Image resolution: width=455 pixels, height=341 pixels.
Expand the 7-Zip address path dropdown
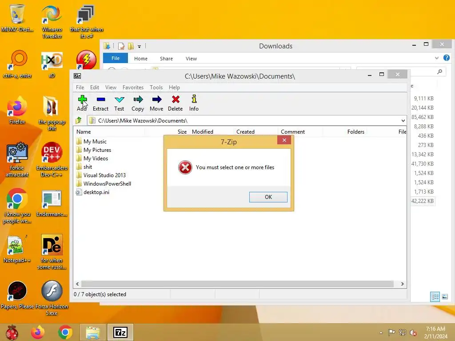(403, 121)
